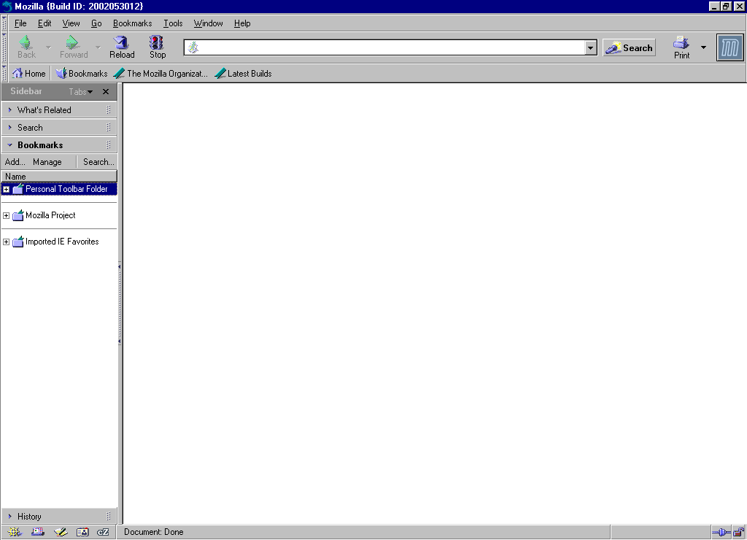The height and width of the screenshot is (540, 747).
Task: Open Navigator from the status bar icon
Action: [15, 532]
